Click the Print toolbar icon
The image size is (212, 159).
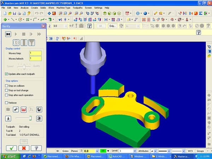(x=19, y=13)
